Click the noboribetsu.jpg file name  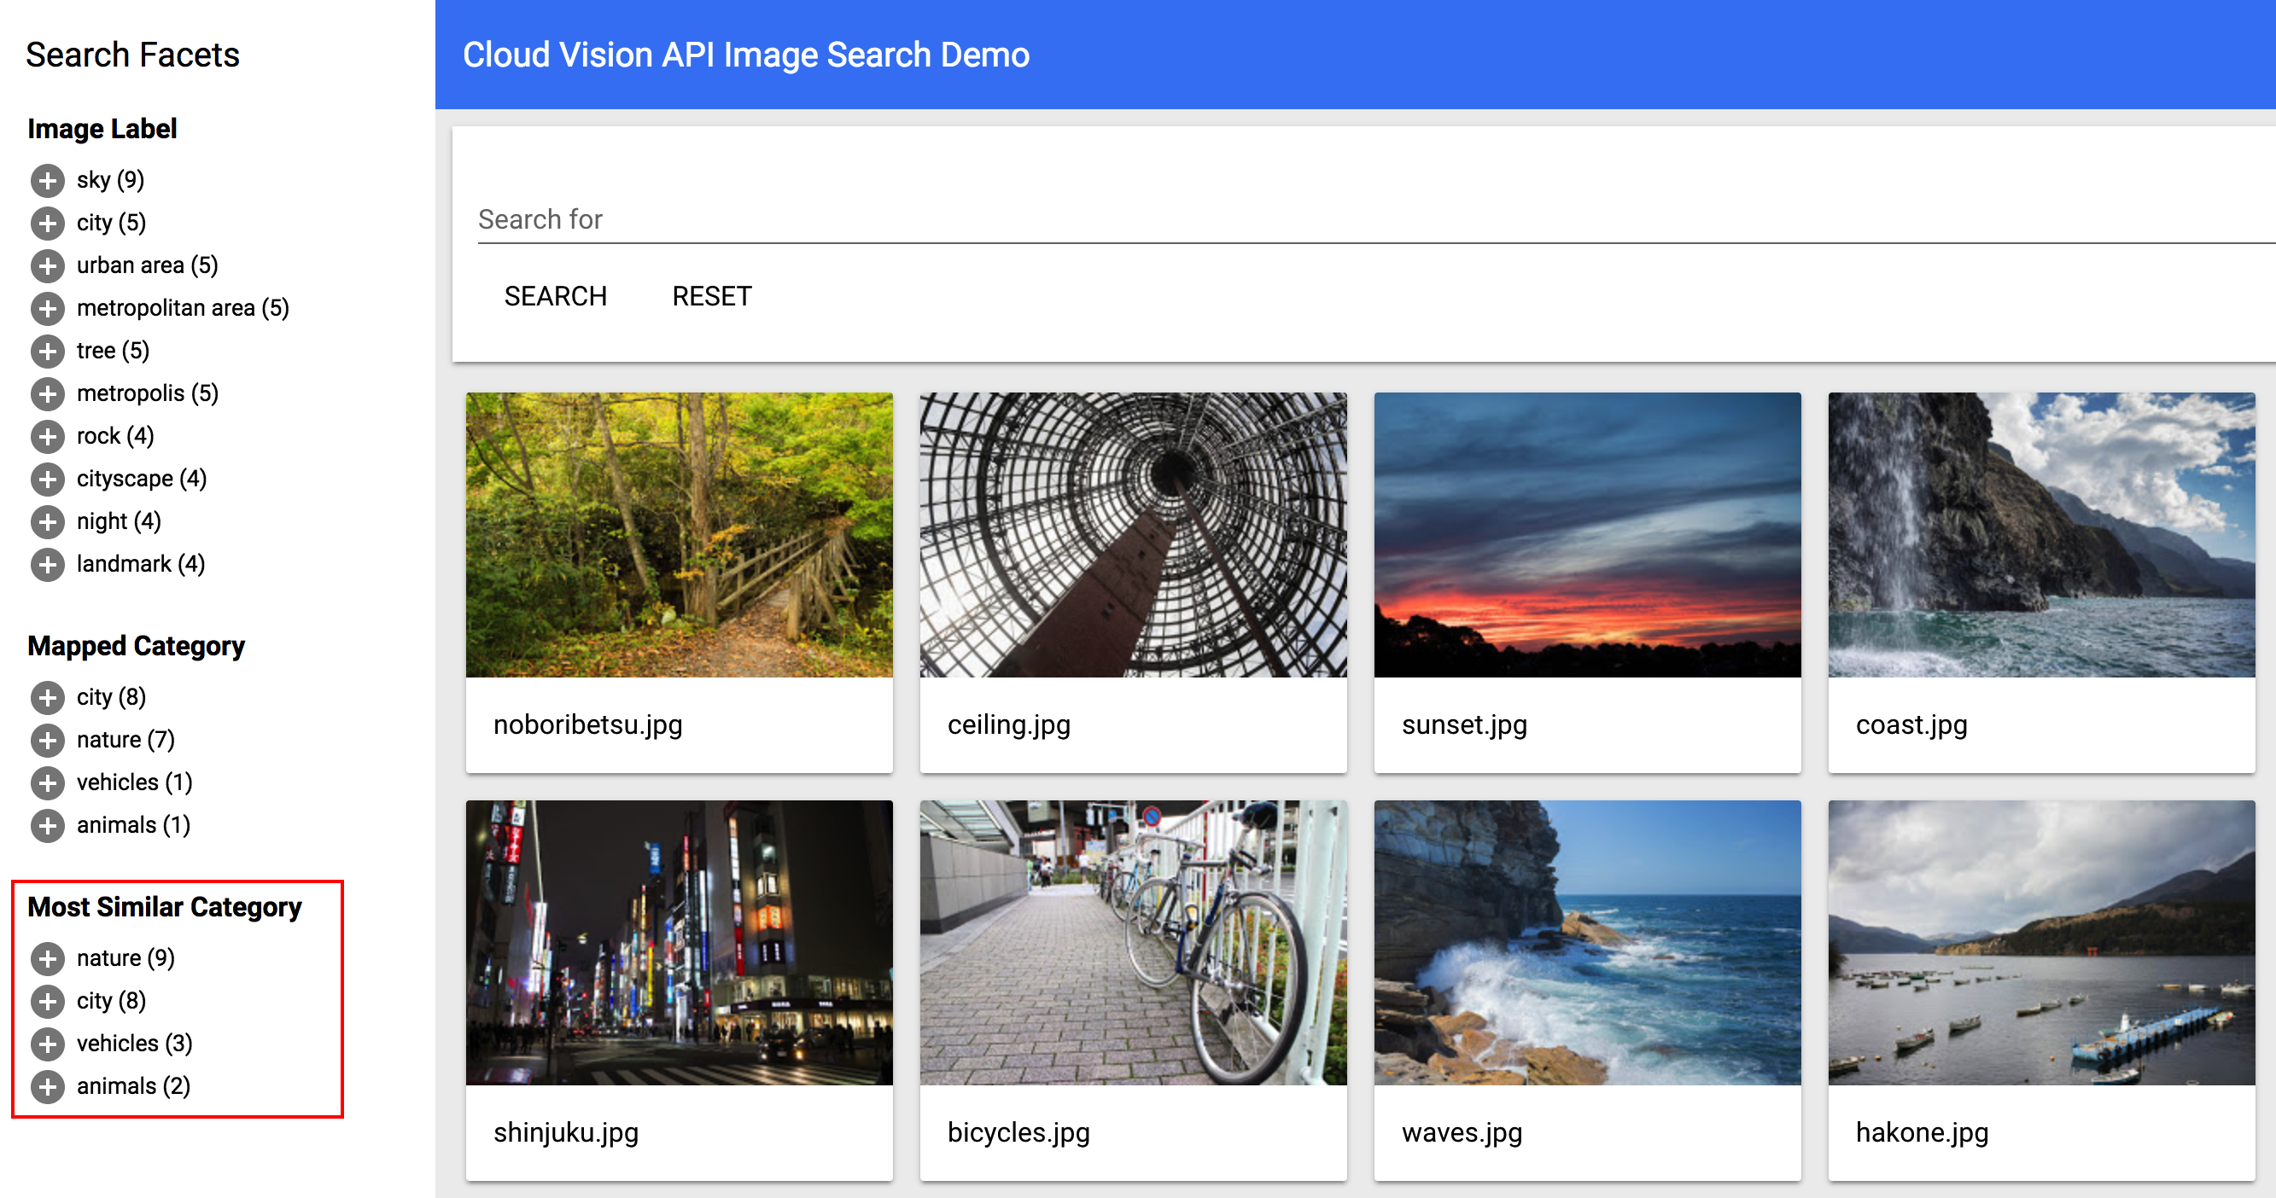588,724
